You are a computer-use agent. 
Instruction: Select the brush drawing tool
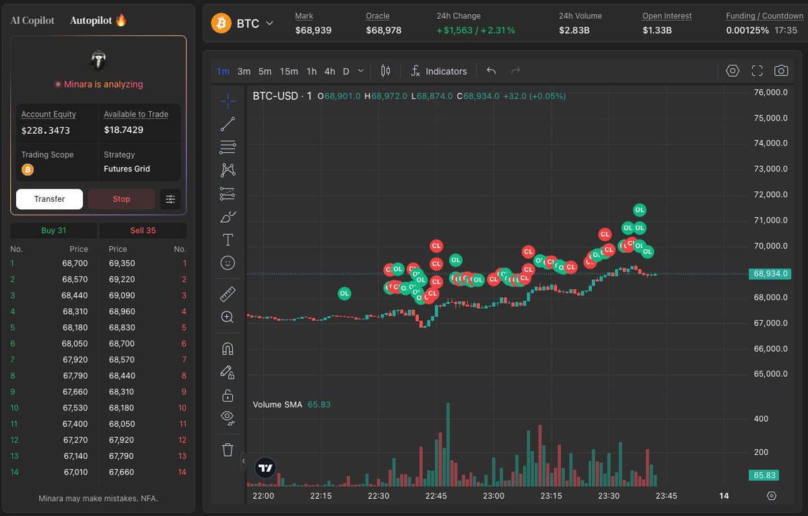pos(228,217)
